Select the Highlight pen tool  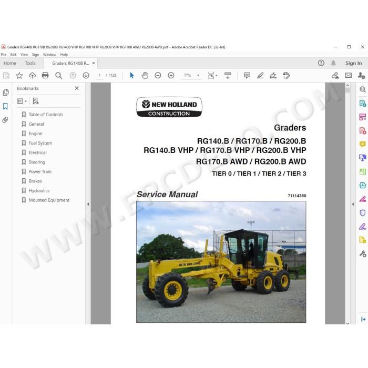(x=260, y=75)
